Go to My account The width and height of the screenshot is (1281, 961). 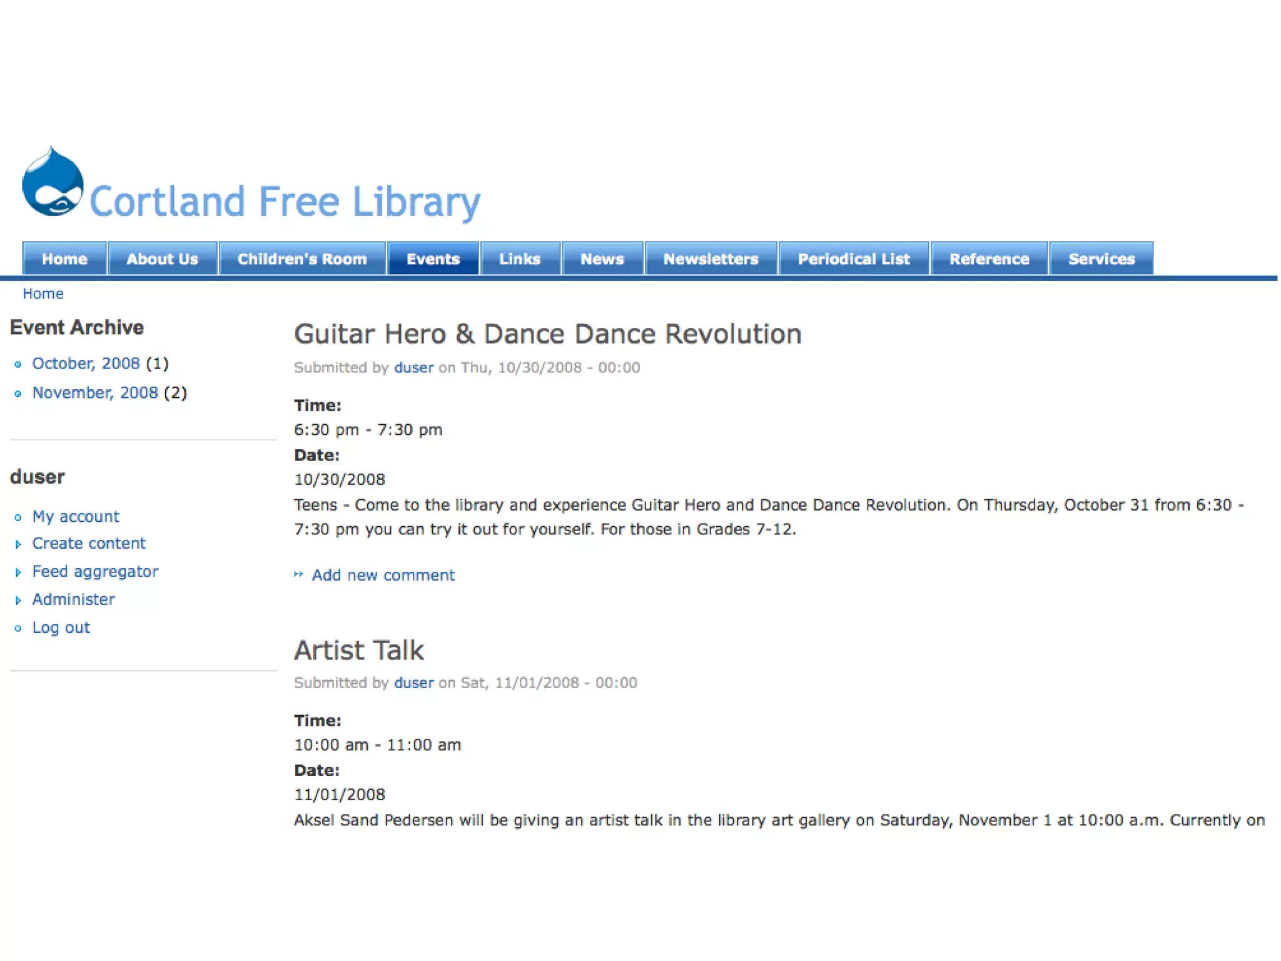(76, 517)
